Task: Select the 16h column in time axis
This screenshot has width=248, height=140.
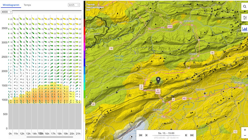Action: [x=47, y=134]
